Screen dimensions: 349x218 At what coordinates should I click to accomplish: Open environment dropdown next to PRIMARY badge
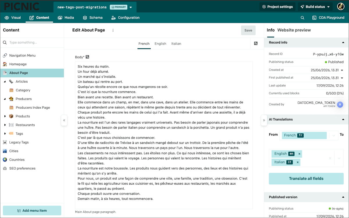tap(131, 7)
